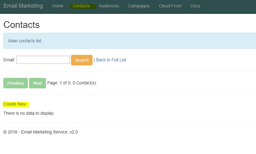Click the Previous page button
The height and width of the screenshot is (154, 256).
coord(16,83)
